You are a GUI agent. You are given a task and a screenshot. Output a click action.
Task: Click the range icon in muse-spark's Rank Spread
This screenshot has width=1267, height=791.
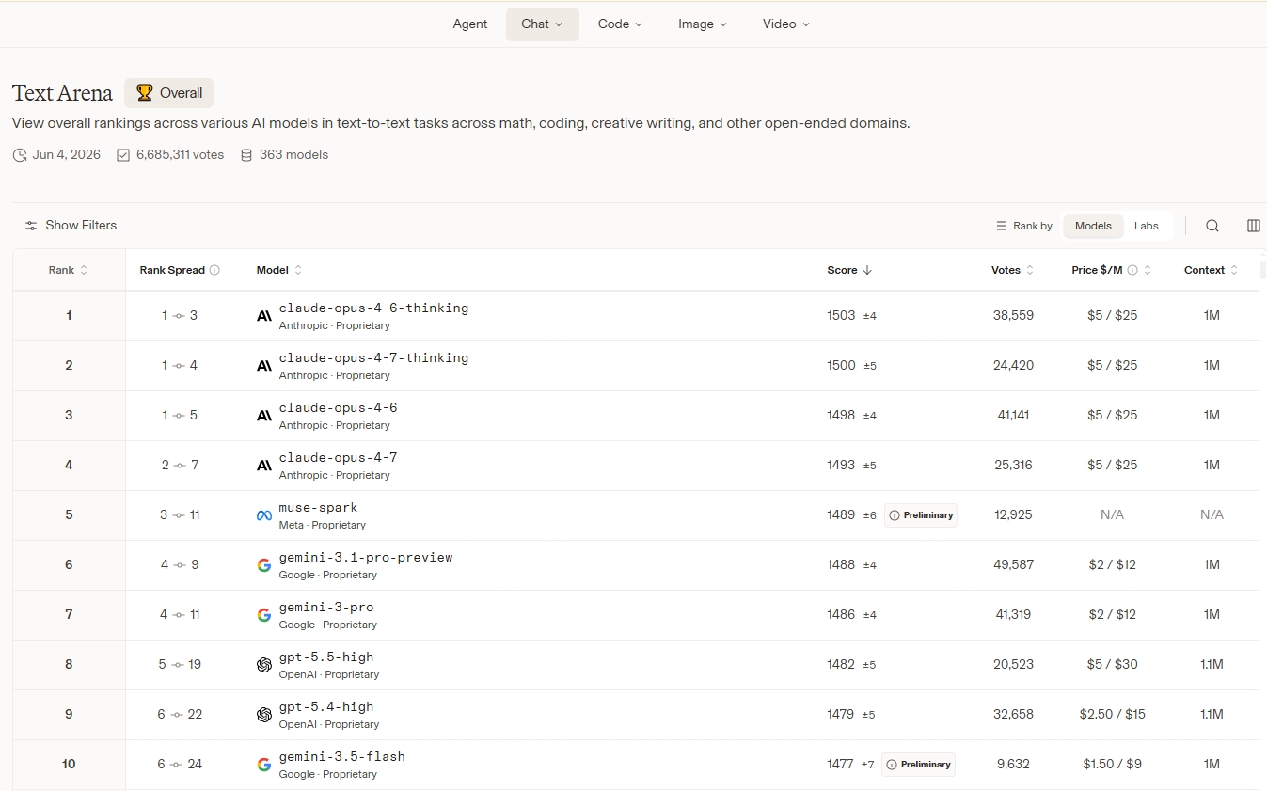[x=179, y=515]
